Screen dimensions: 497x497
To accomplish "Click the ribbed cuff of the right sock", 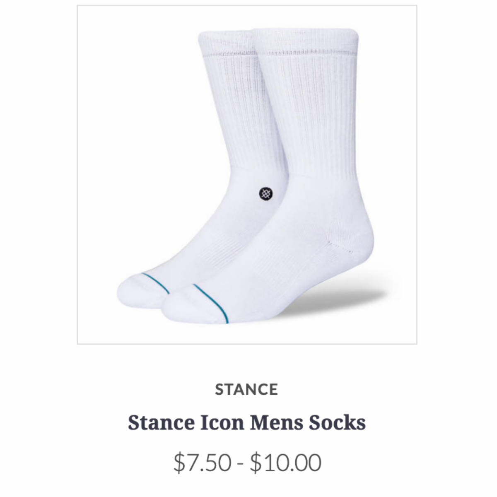I will [x=305, y=41].
